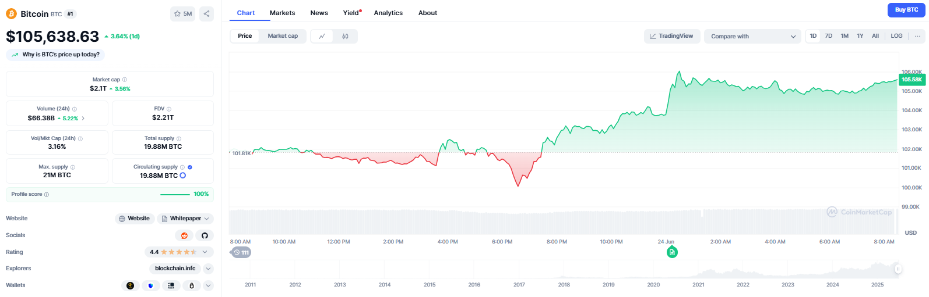Click Circulating supply info icon

click(x=182, y=167)
